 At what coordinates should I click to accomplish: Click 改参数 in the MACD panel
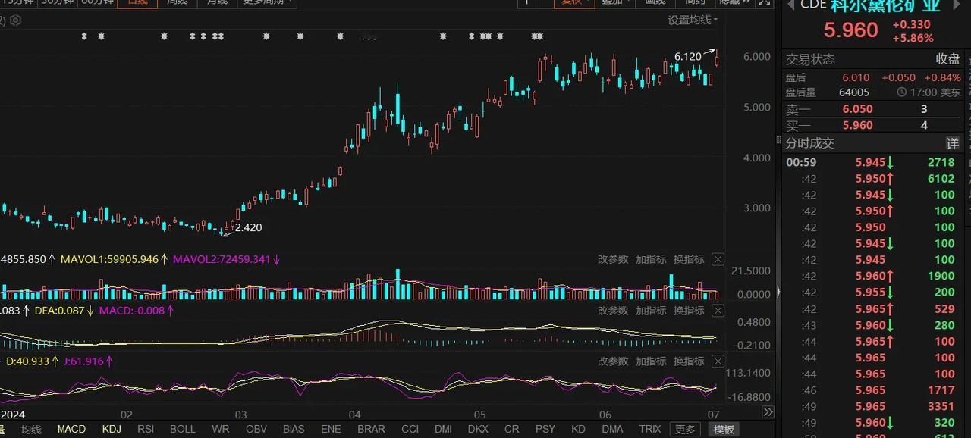(x=613, y=311)
